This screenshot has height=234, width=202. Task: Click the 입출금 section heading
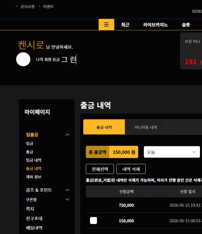32,135
